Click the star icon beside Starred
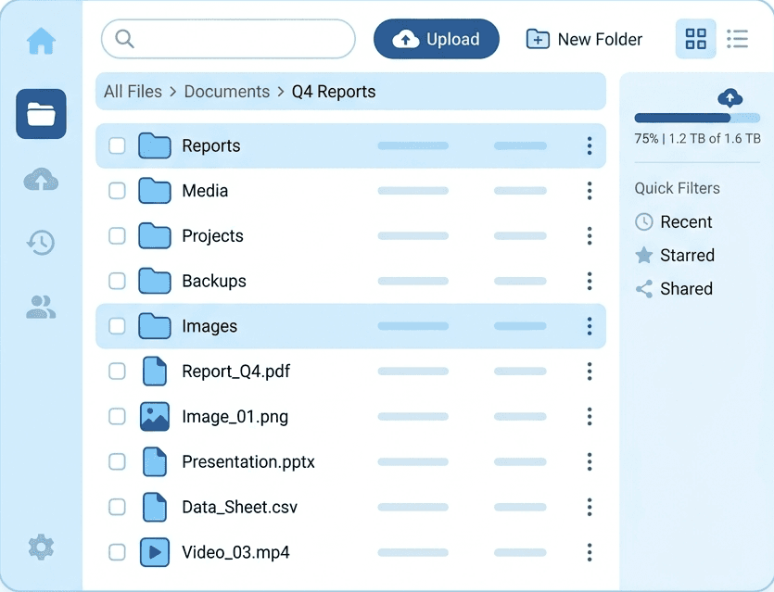The width and height of the screenshot is (774, 592). click(643, 255)
